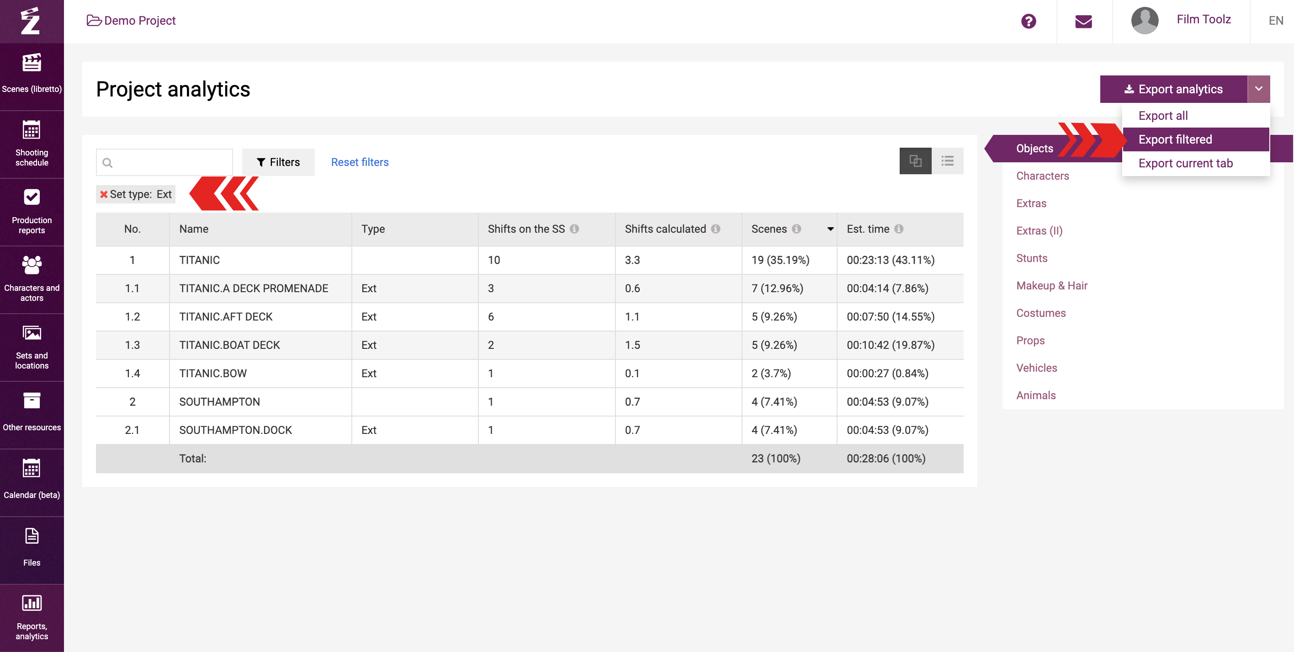Select the TITANIC.BOAT DECK row name
Image resolution: width=1294 pixels, height=652 pixels.
click(x=229, y=345)
